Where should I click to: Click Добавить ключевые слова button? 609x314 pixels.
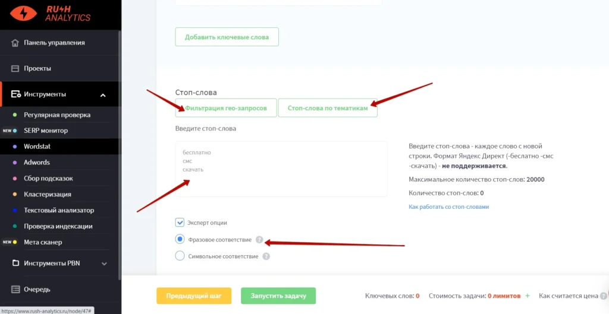point(227,37)
